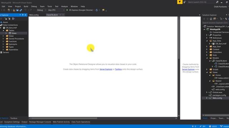Click Toolbox link in designer surface text
Image resolution: width=229 pixels, height=128 pixels.
[x=118, y=69]
